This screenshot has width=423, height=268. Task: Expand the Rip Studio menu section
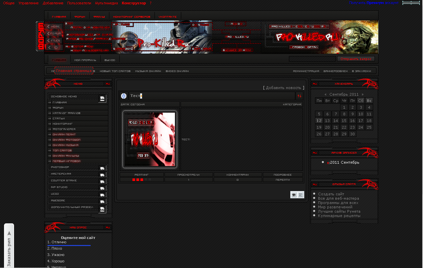coord(102,188)
